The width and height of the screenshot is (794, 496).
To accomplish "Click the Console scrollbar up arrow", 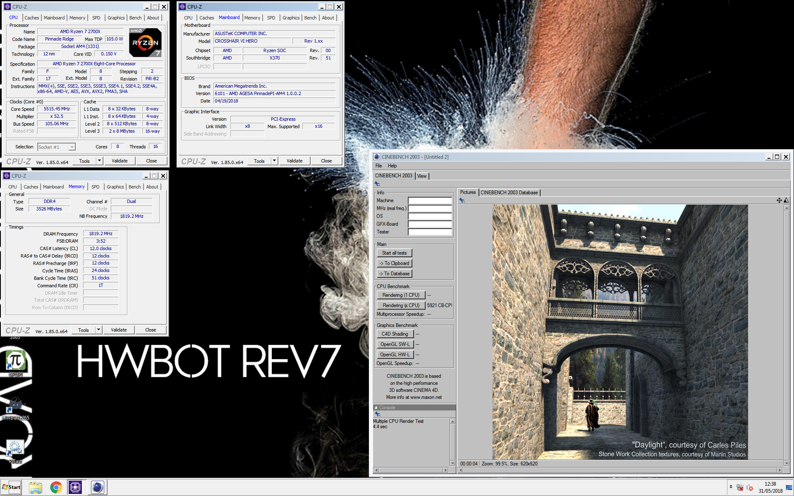I will 452,422.
